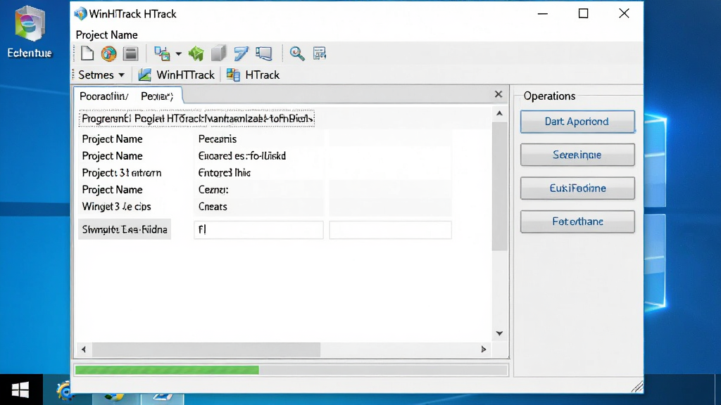Click the blue and white taskbar app icon
The width and height of the screenshot is (721, 405).
pos(162,398)
